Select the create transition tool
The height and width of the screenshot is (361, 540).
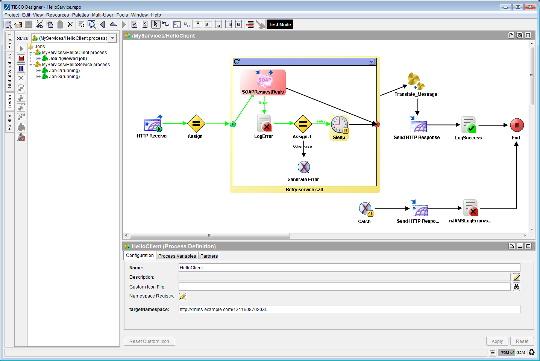pos(166,24)
